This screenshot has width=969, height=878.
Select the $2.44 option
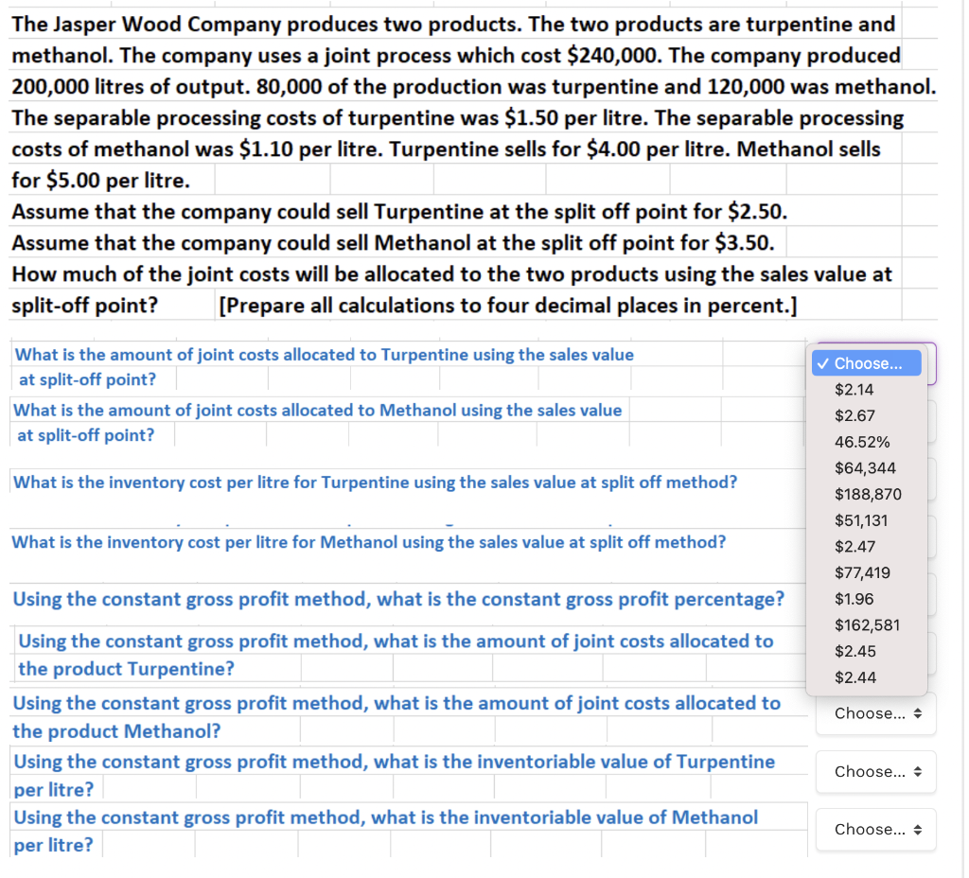coord(869,679)
